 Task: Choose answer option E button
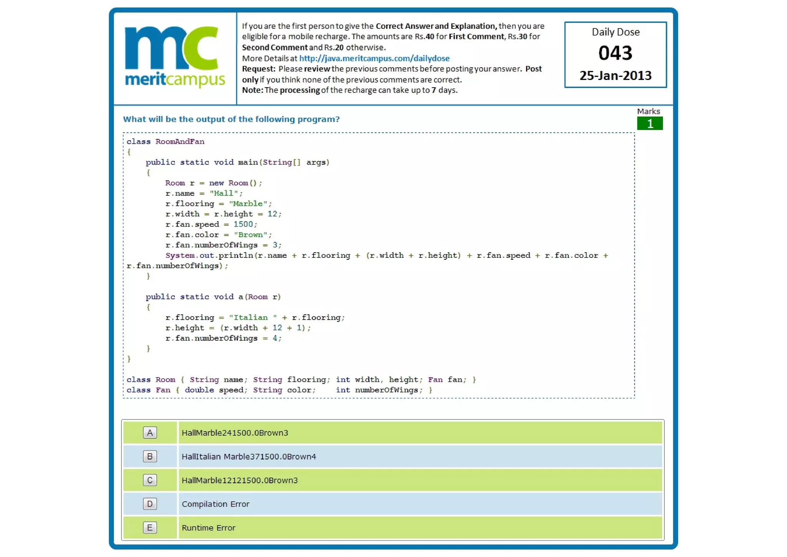point(150,527)
